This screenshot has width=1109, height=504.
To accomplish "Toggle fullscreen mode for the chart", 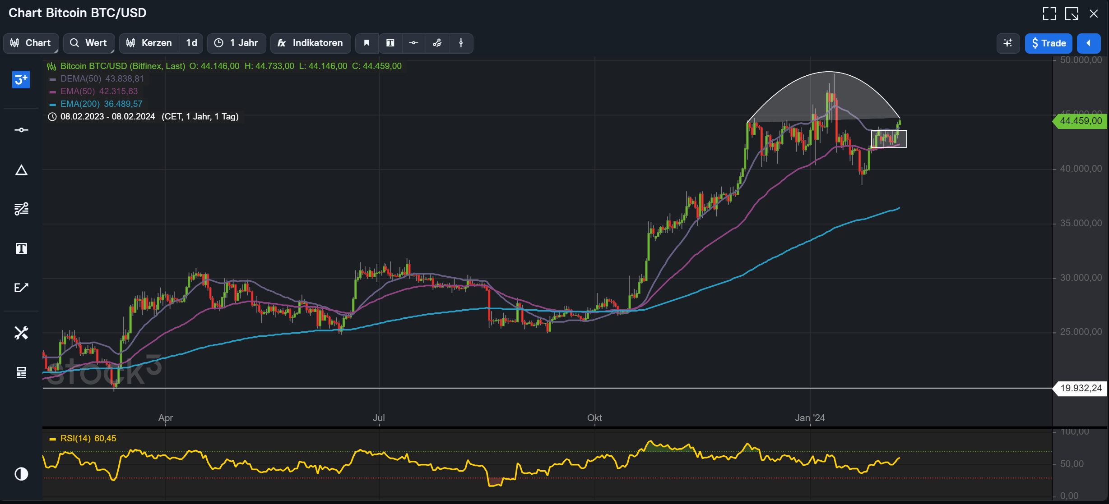I will click(x=1049, y=14).
